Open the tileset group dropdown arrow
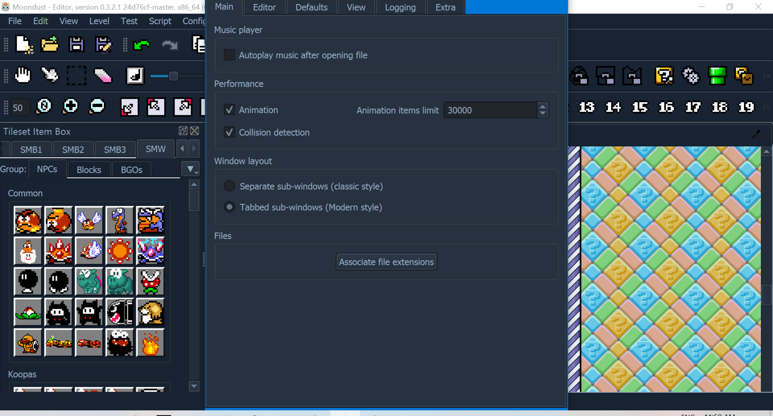The height and width of the screenshot is (416, 773). (x=190, y=169)
